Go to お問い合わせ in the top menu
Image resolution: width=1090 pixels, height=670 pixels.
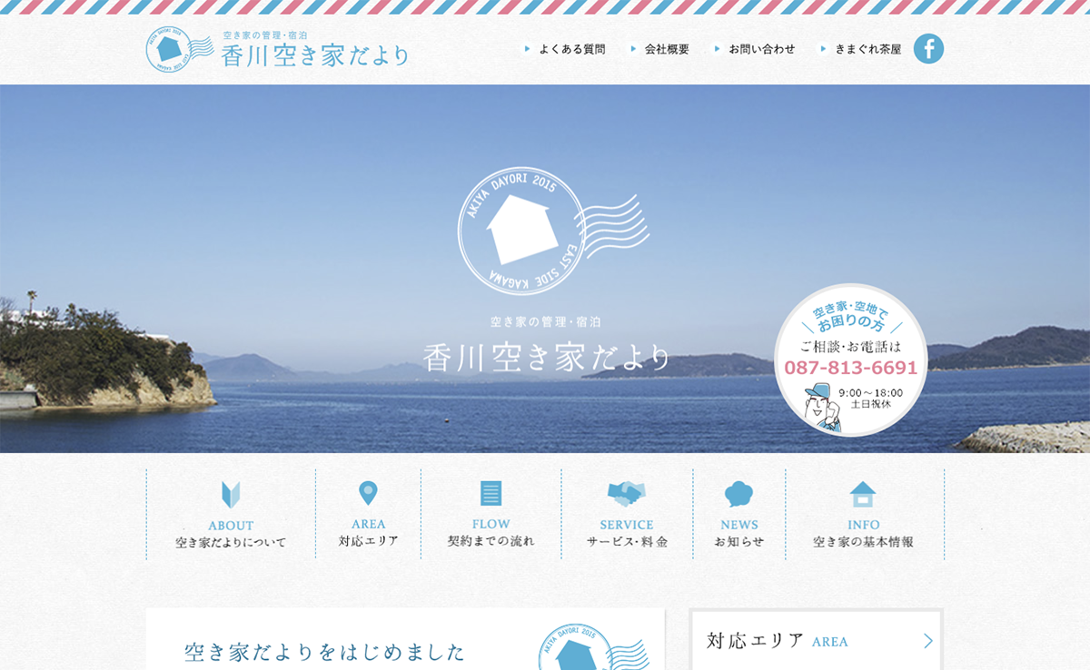click(761, 49)
